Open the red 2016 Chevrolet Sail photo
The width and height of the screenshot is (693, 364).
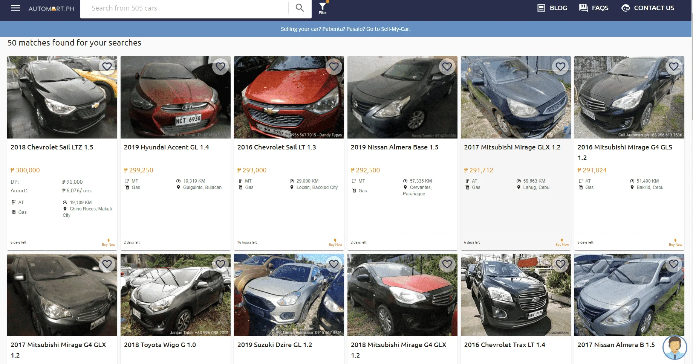(x=289, y=97)
